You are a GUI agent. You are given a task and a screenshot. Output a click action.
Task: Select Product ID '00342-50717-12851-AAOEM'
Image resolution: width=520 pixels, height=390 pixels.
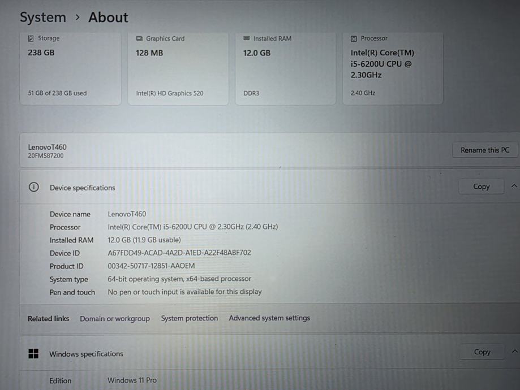click(151, 266)
